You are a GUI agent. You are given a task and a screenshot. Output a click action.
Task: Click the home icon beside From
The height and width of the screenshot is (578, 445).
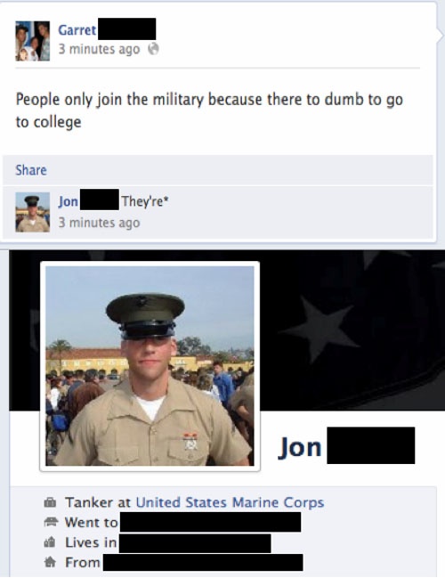pos(50,563)
